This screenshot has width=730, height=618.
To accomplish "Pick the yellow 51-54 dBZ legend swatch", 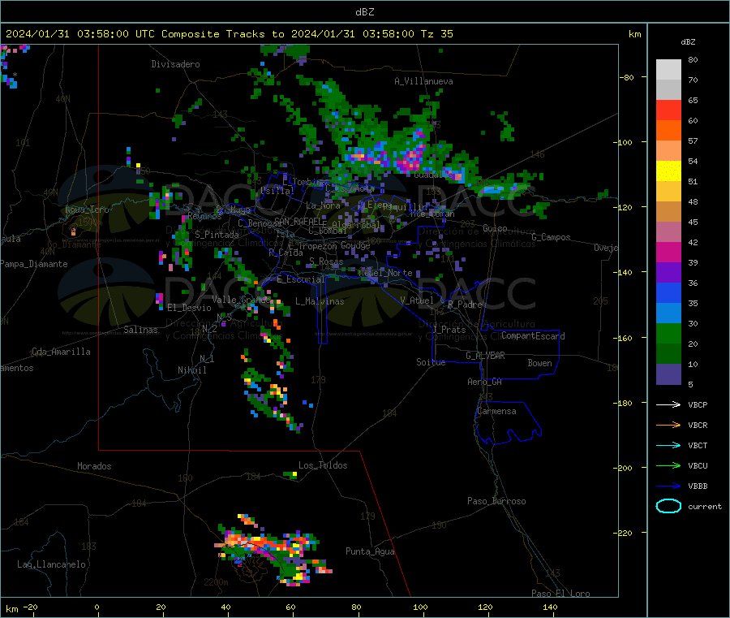I will coord(668,171).
